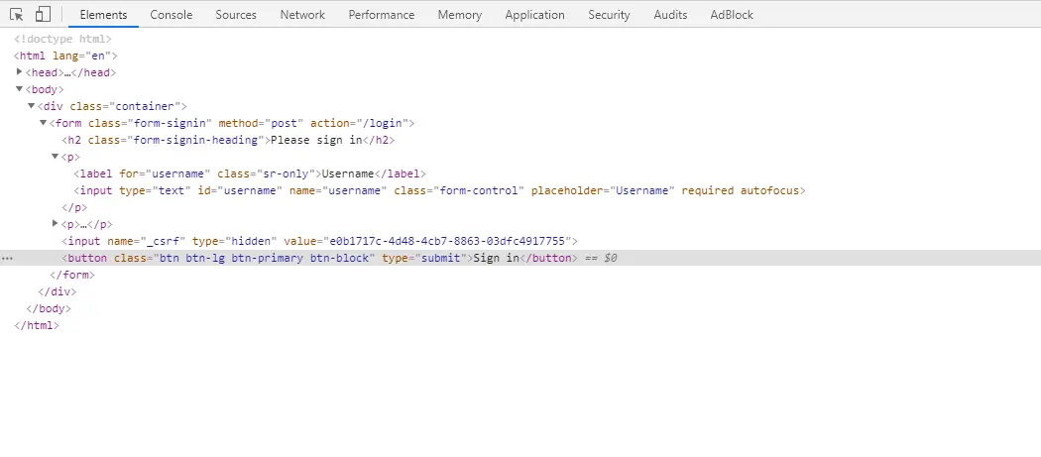The image size is (1041, 457).
Task: Open the three-dot actions beside button row
Action: pyautogui.click(x=7, y=259)
